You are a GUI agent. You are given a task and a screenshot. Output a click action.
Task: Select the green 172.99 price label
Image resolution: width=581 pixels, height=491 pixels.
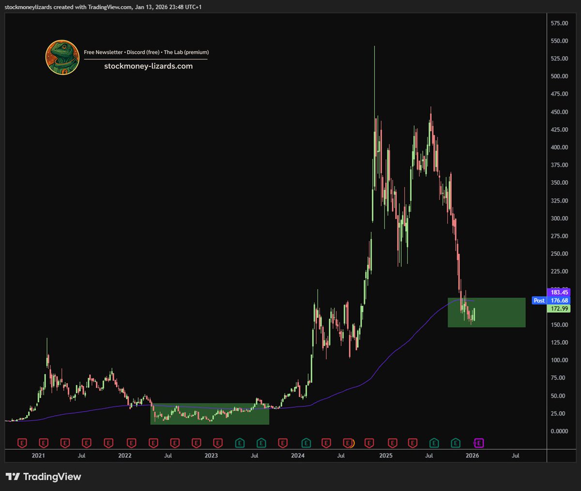pyautogui.click(x=559, y=309)
